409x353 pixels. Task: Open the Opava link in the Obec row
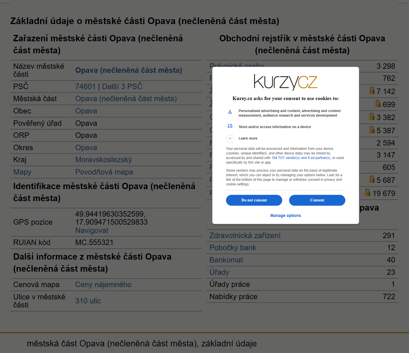tap(86, 111)
